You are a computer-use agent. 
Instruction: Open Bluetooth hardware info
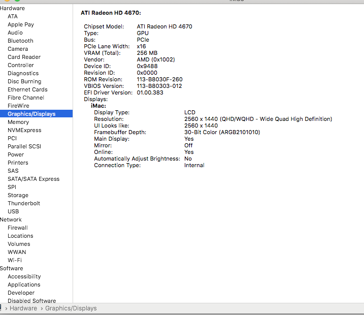click(20, 41)
